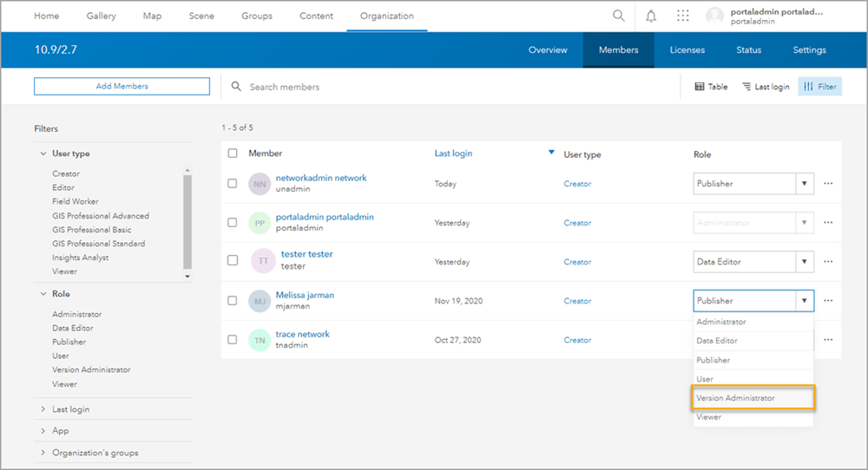Go to the Licenses tab
This screenshot has width=868, height=470.
pyautogui.click(x=687, y=50)
